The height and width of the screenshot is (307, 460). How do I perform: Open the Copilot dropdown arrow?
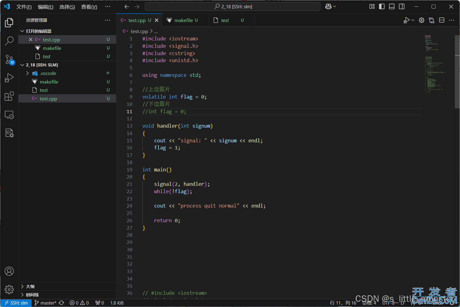click(x=335, y=6)
